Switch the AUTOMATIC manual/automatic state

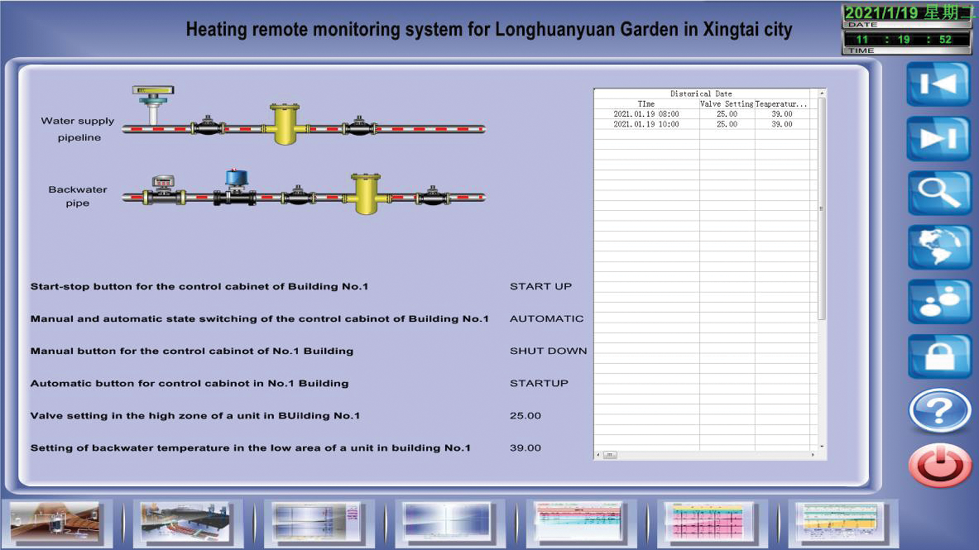coord(546,319)
